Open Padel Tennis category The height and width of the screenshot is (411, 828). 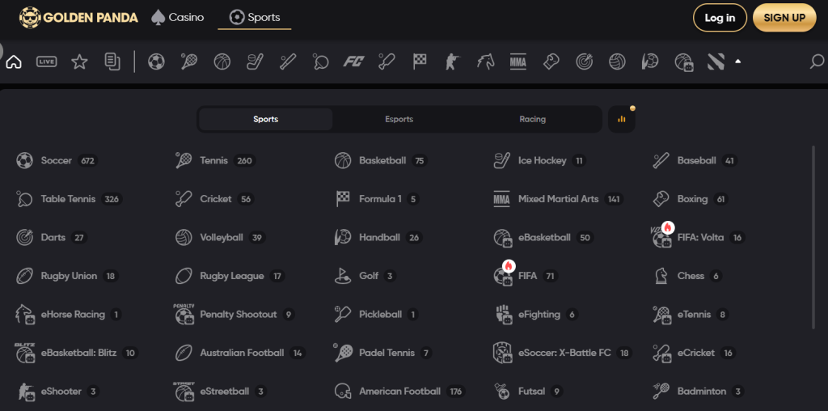click(x=383, y=353)
